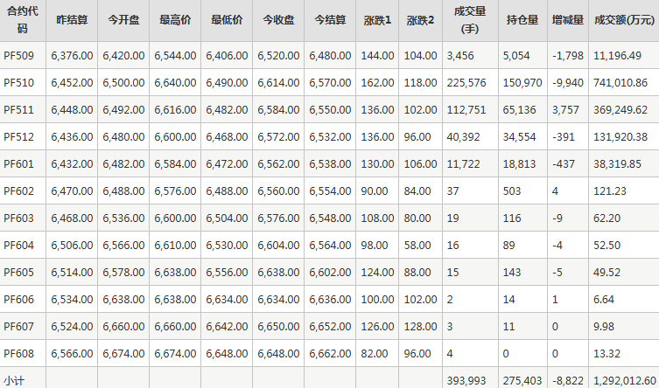Click PF601 涨跌2 value 106.00
659x388 pixels.
(420, 163)
